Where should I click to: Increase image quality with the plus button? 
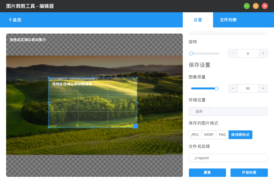tap(263, 88)
